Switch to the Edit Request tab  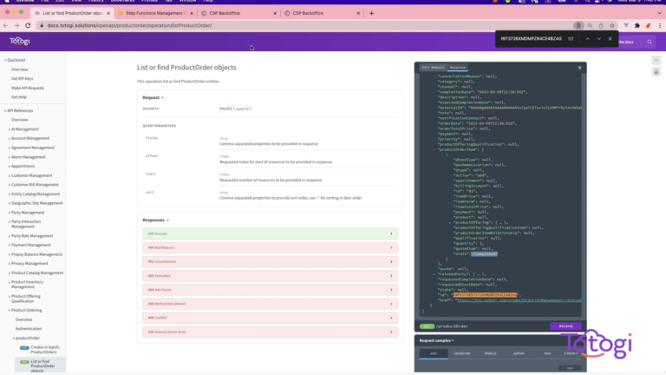point(433,67)
